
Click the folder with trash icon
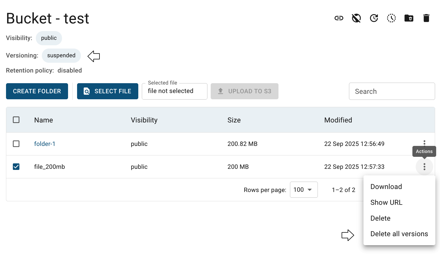[x=409, y=18]
